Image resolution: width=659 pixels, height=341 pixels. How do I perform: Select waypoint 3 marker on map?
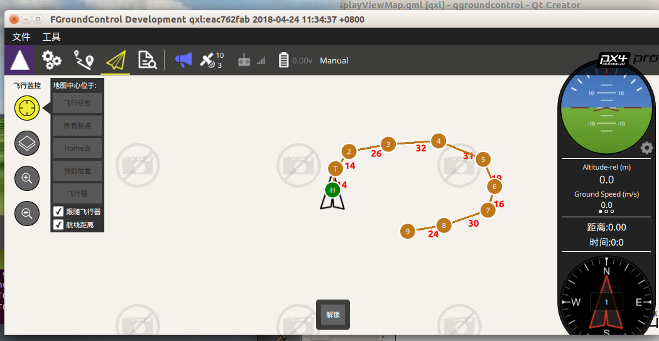[388, 144]
